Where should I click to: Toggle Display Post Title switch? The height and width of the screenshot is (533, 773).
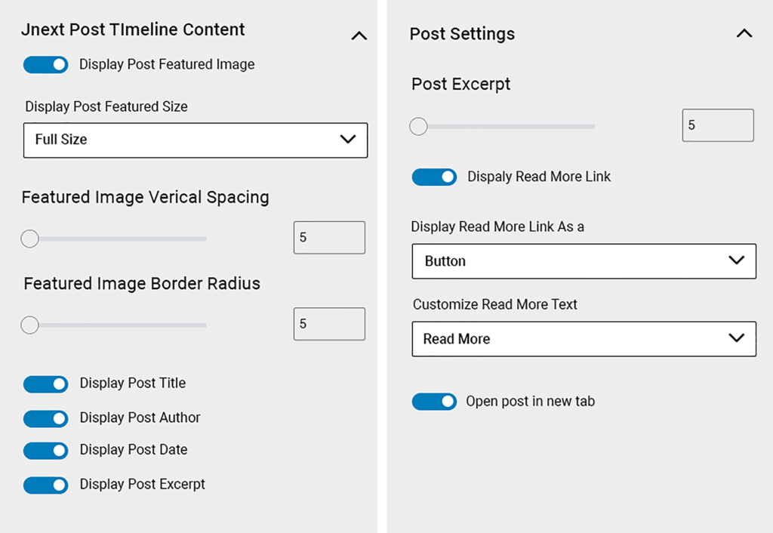(x=46, y=384)
